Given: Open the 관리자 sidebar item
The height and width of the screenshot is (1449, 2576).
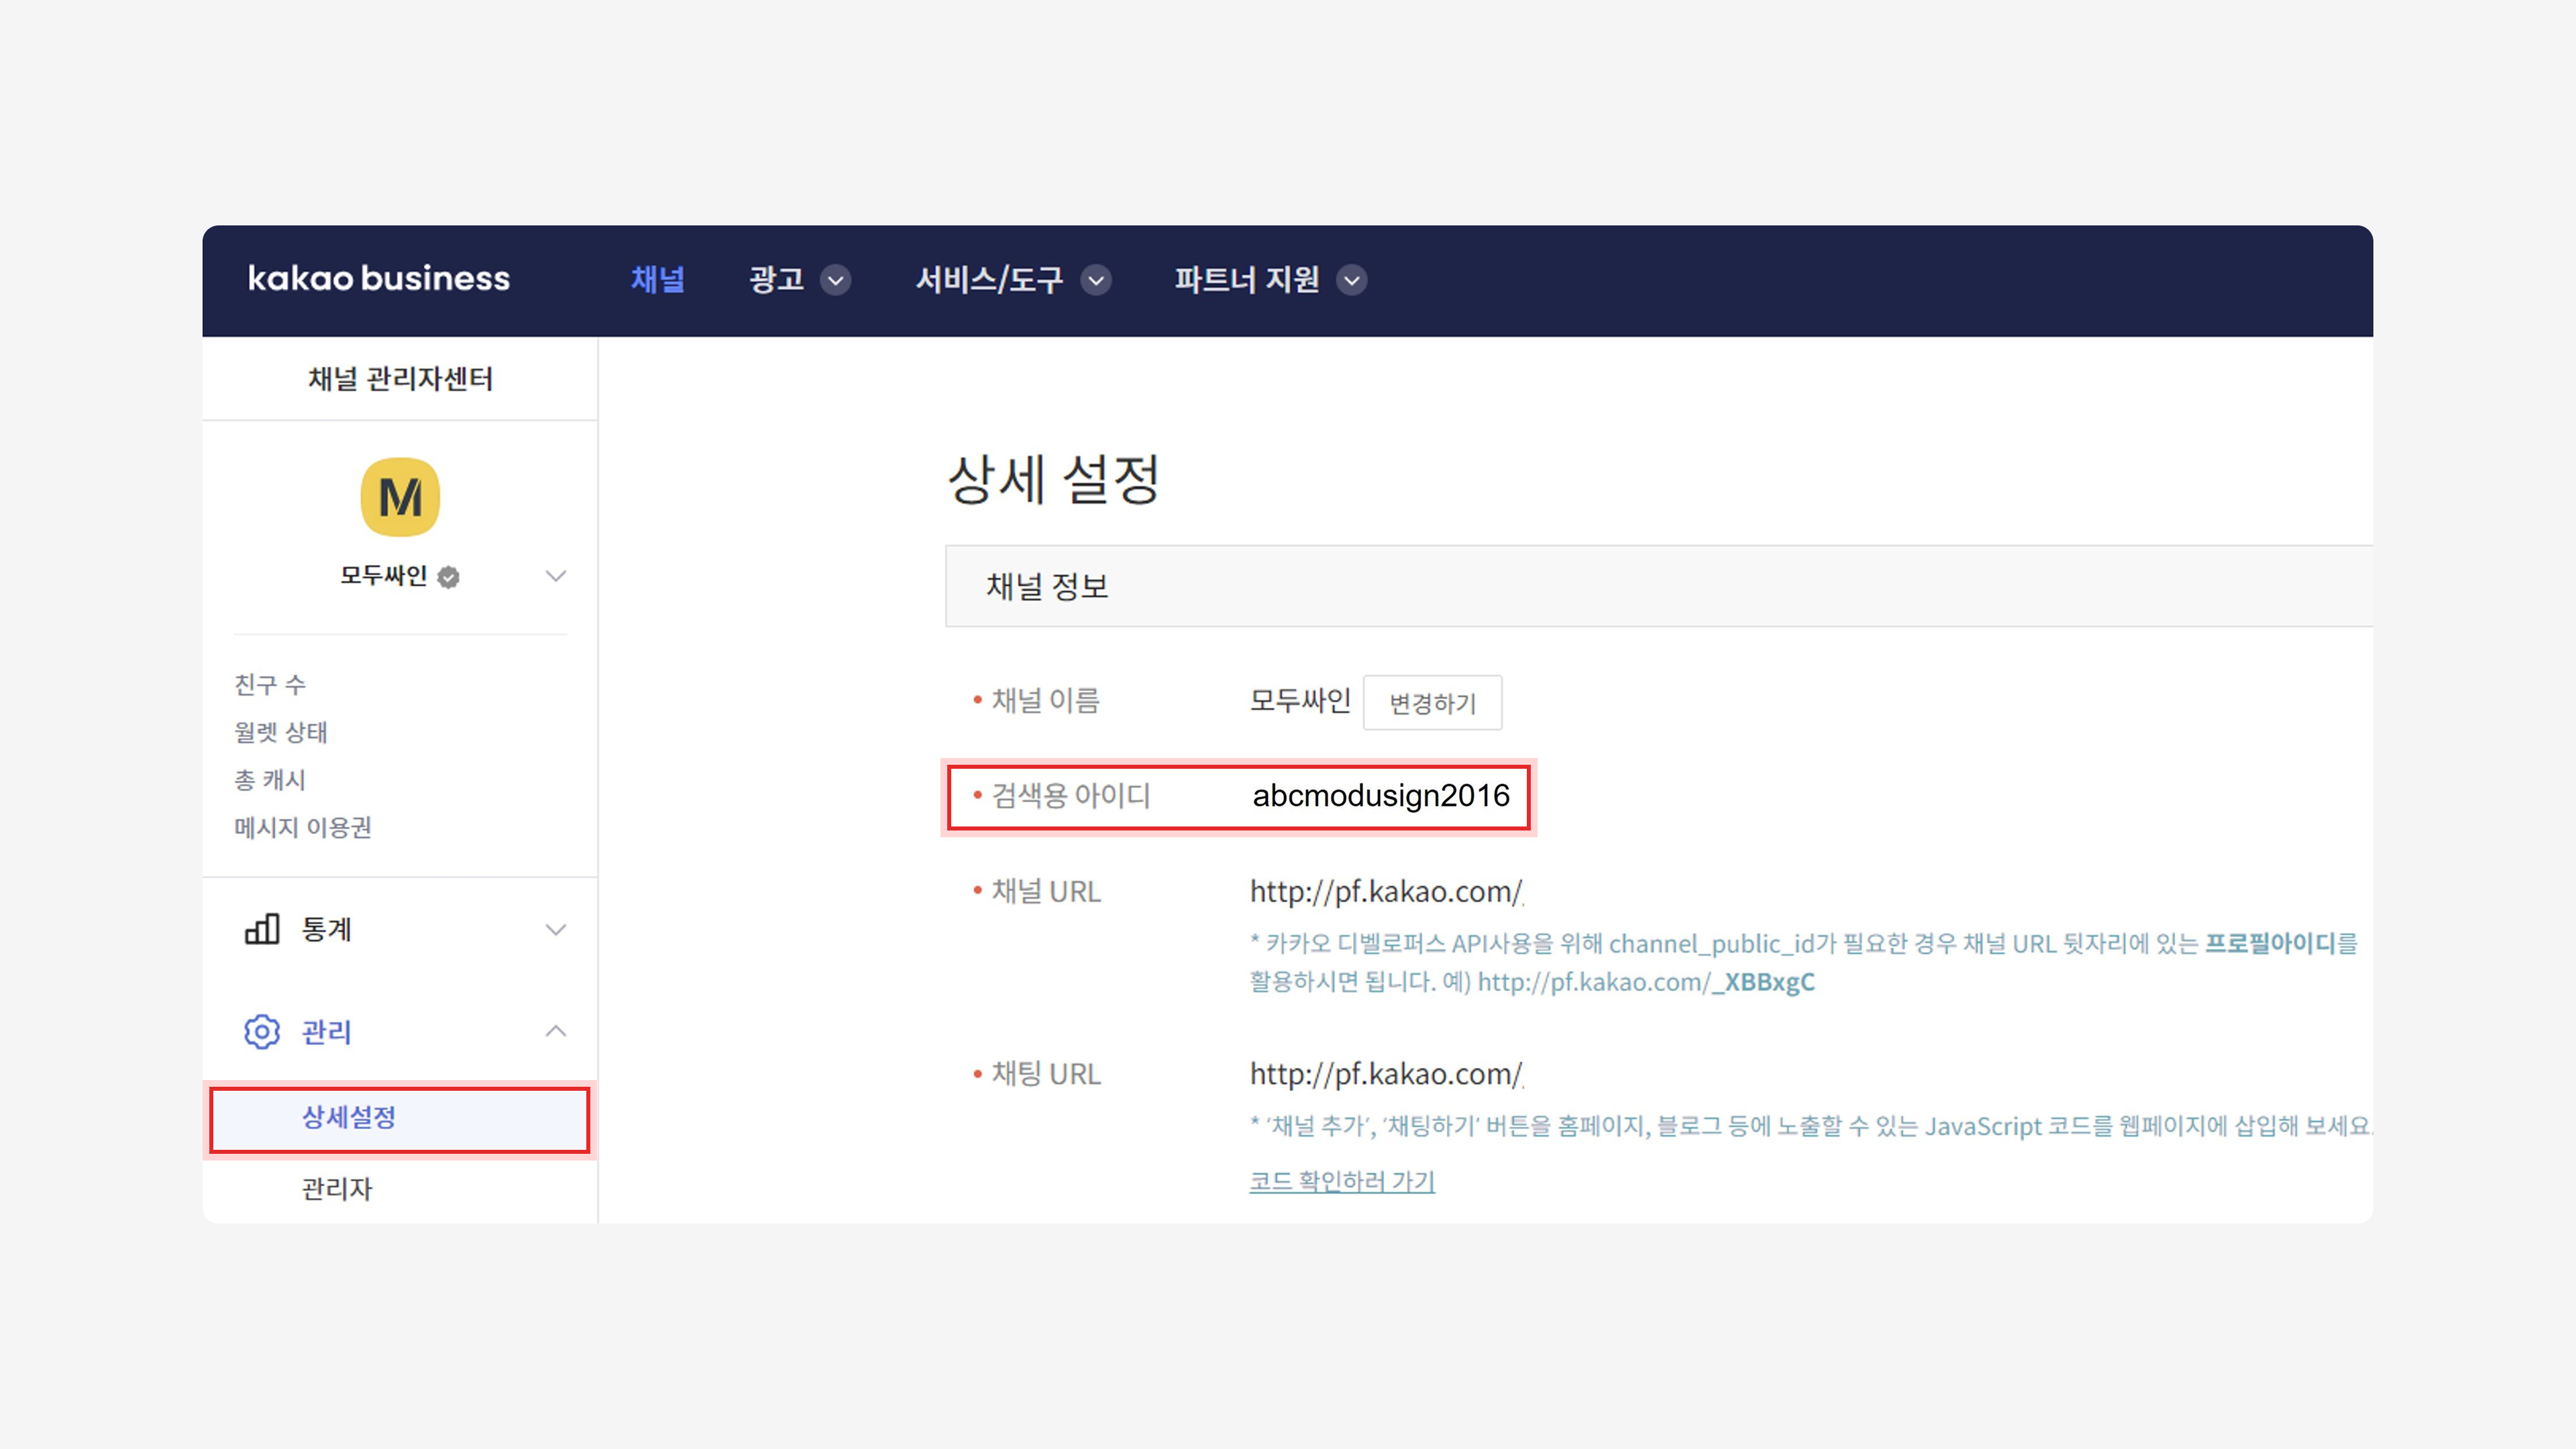Looking at the screenshot, I should click(x=337, y=1188).
